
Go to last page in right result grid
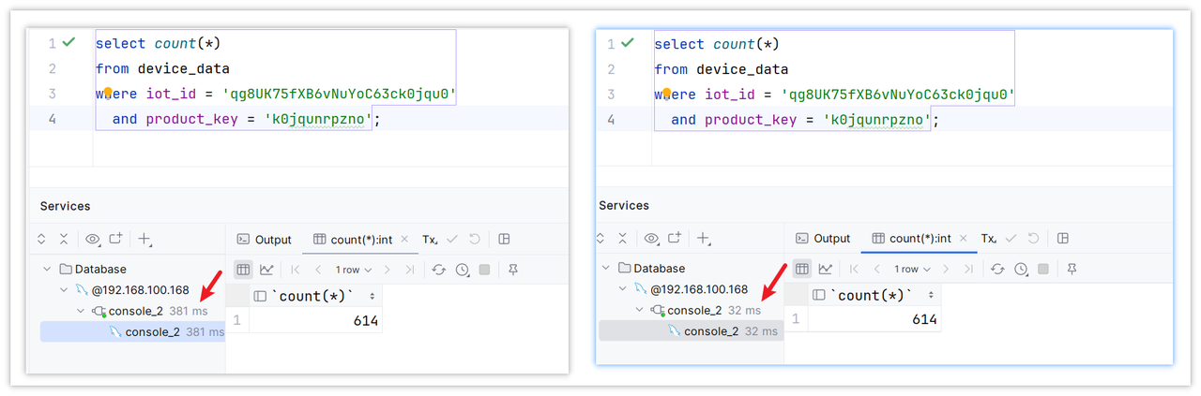pyautogui.click(x=969, y=269)
